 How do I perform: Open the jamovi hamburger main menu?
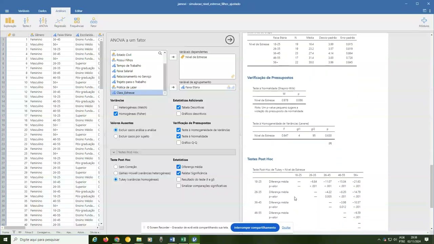7,11
